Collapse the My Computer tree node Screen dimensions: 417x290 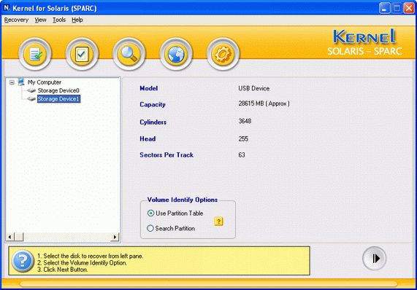tap(12, 82)
